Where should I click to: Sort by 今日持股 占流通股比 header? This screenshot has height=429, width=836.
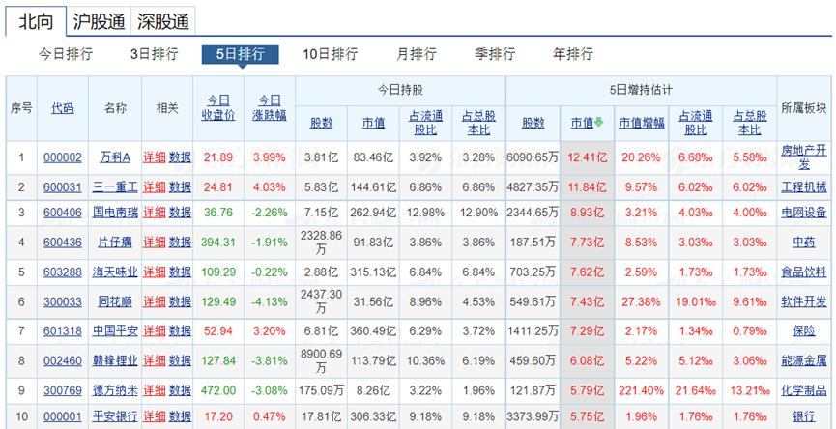(x=425, y=123)
